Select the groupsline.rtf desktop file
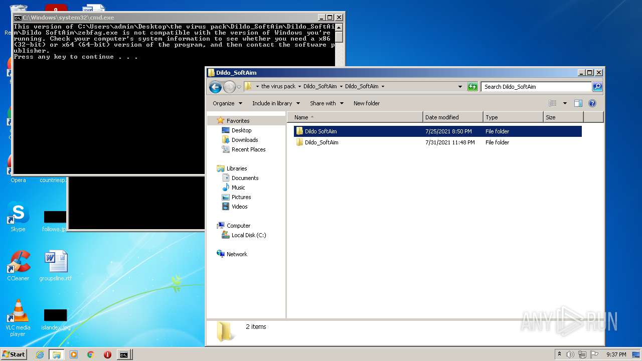The image size is (642, 361). point(55,266)
